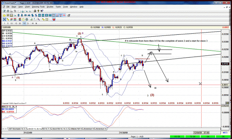
Task: Open the View menu
Action: pos(20,7)
